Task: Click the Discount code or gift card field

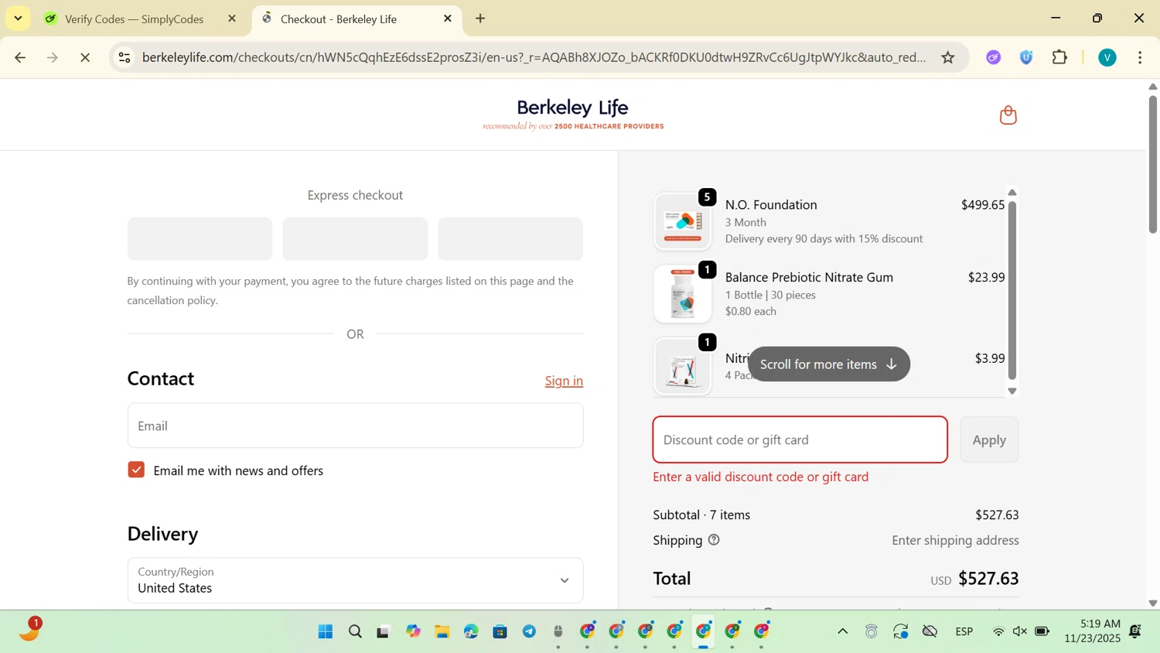Action: (x=800, y=439)
